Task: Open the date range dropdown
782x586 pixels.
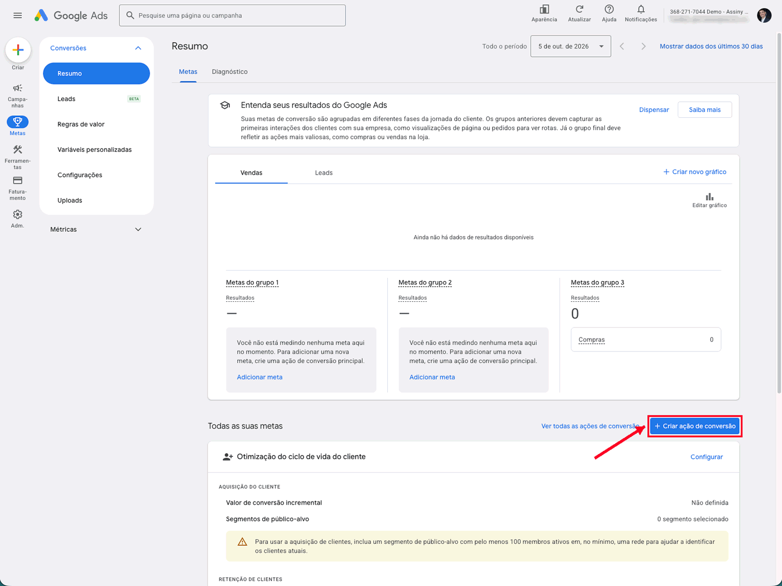Action: 571,46
